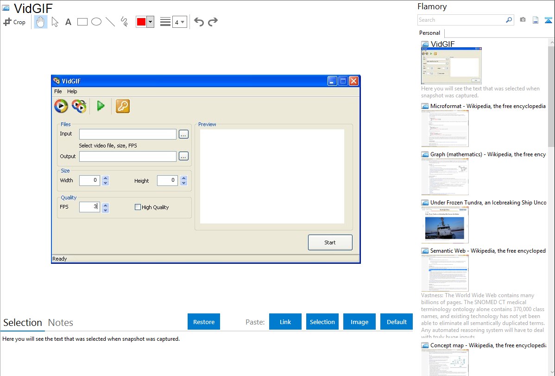Image resolution: width=555 pixels, height=376 pixels.
Task: Click the orange key icon in VidGIF
Action: (122, 106)
